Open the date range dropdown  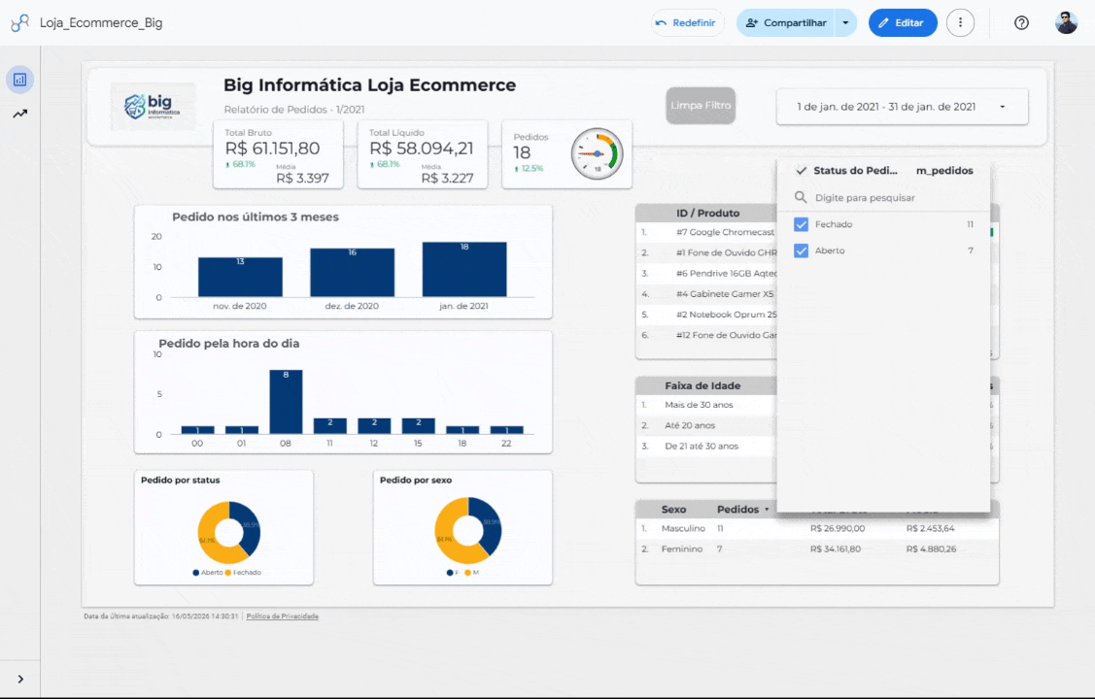coord(902,107)
